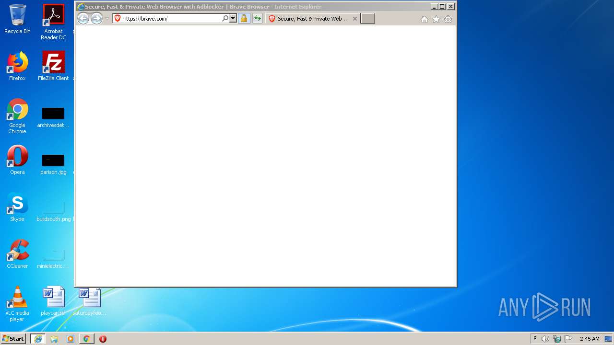
Task: Select the saturdayfee... Word document
Action: (x=90, y=301)
